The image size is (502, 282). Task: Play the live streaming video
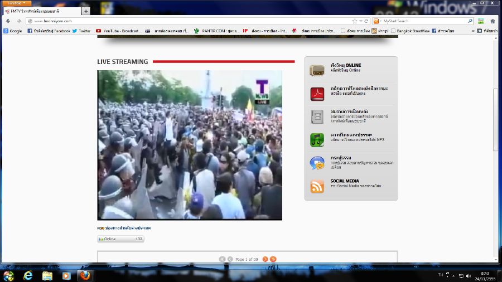point(190,145)
